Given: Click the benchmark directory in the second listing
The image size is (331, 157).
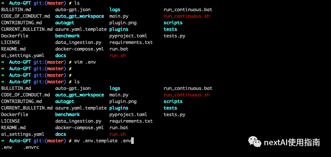Looking at the screenshot, I should tap(67, 115).
